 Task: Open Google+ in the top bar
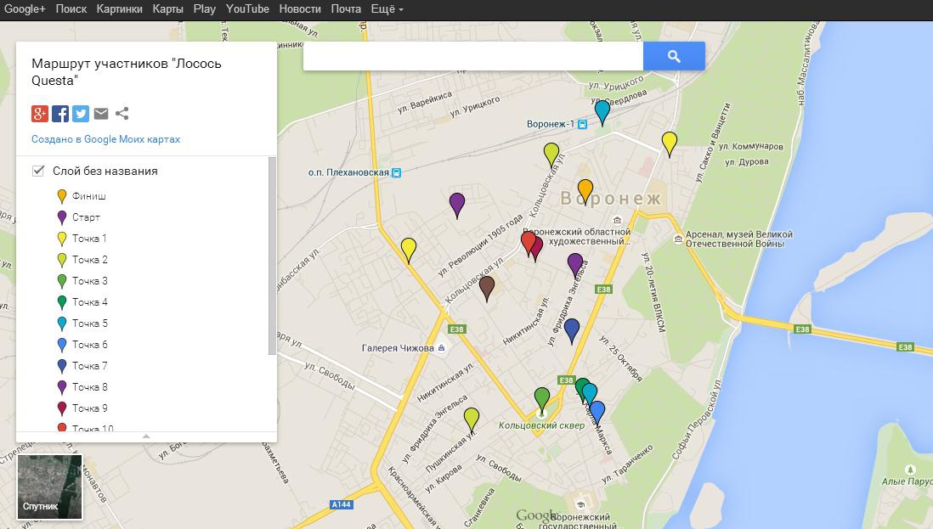click(25, 8)
